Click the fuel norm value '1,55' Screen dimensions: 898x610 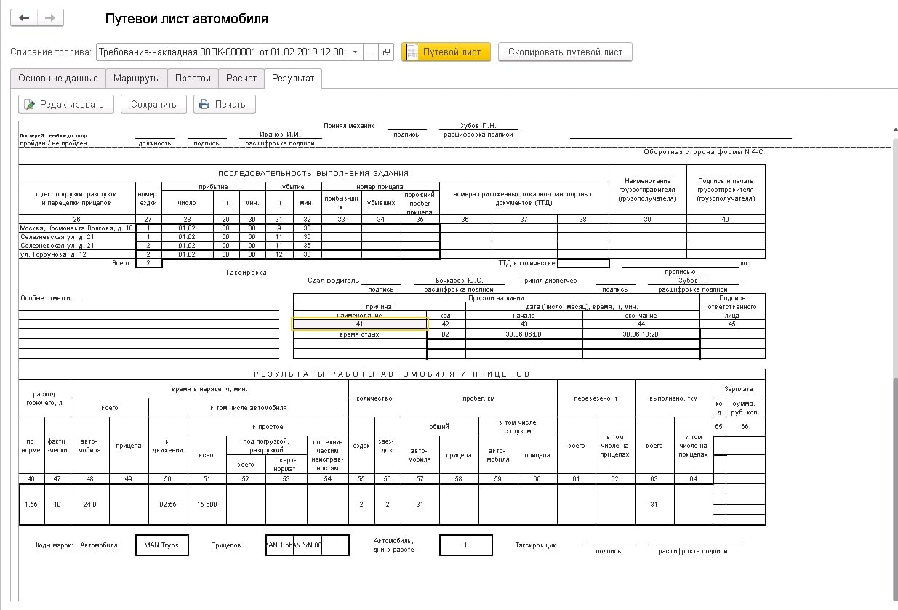[x=31, y=505]
